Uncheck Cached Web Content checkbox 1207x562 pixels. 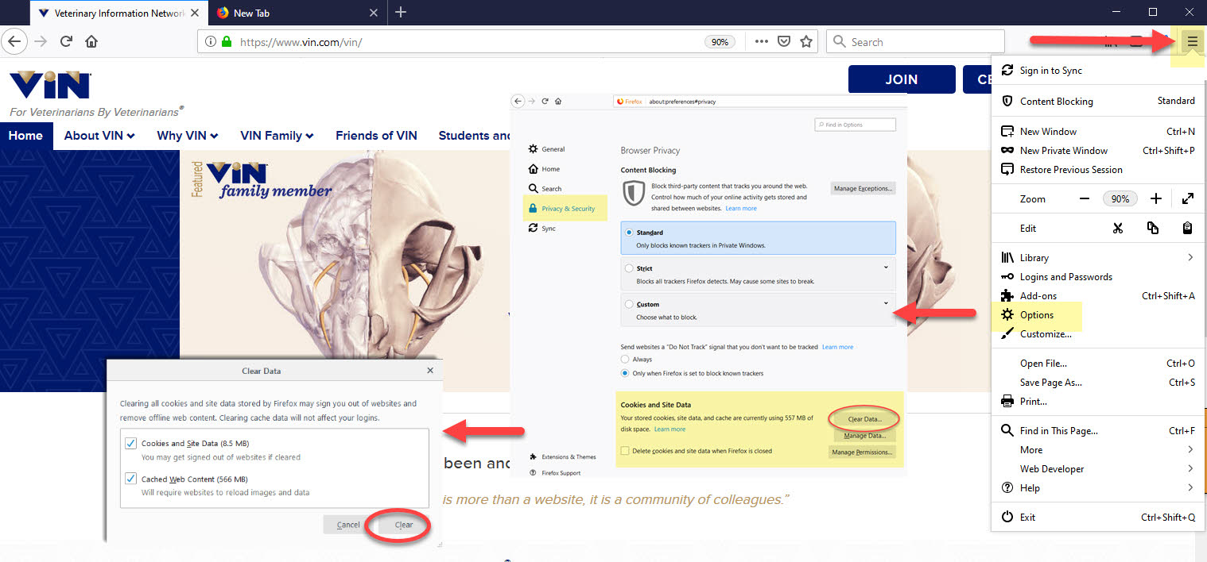130,479
